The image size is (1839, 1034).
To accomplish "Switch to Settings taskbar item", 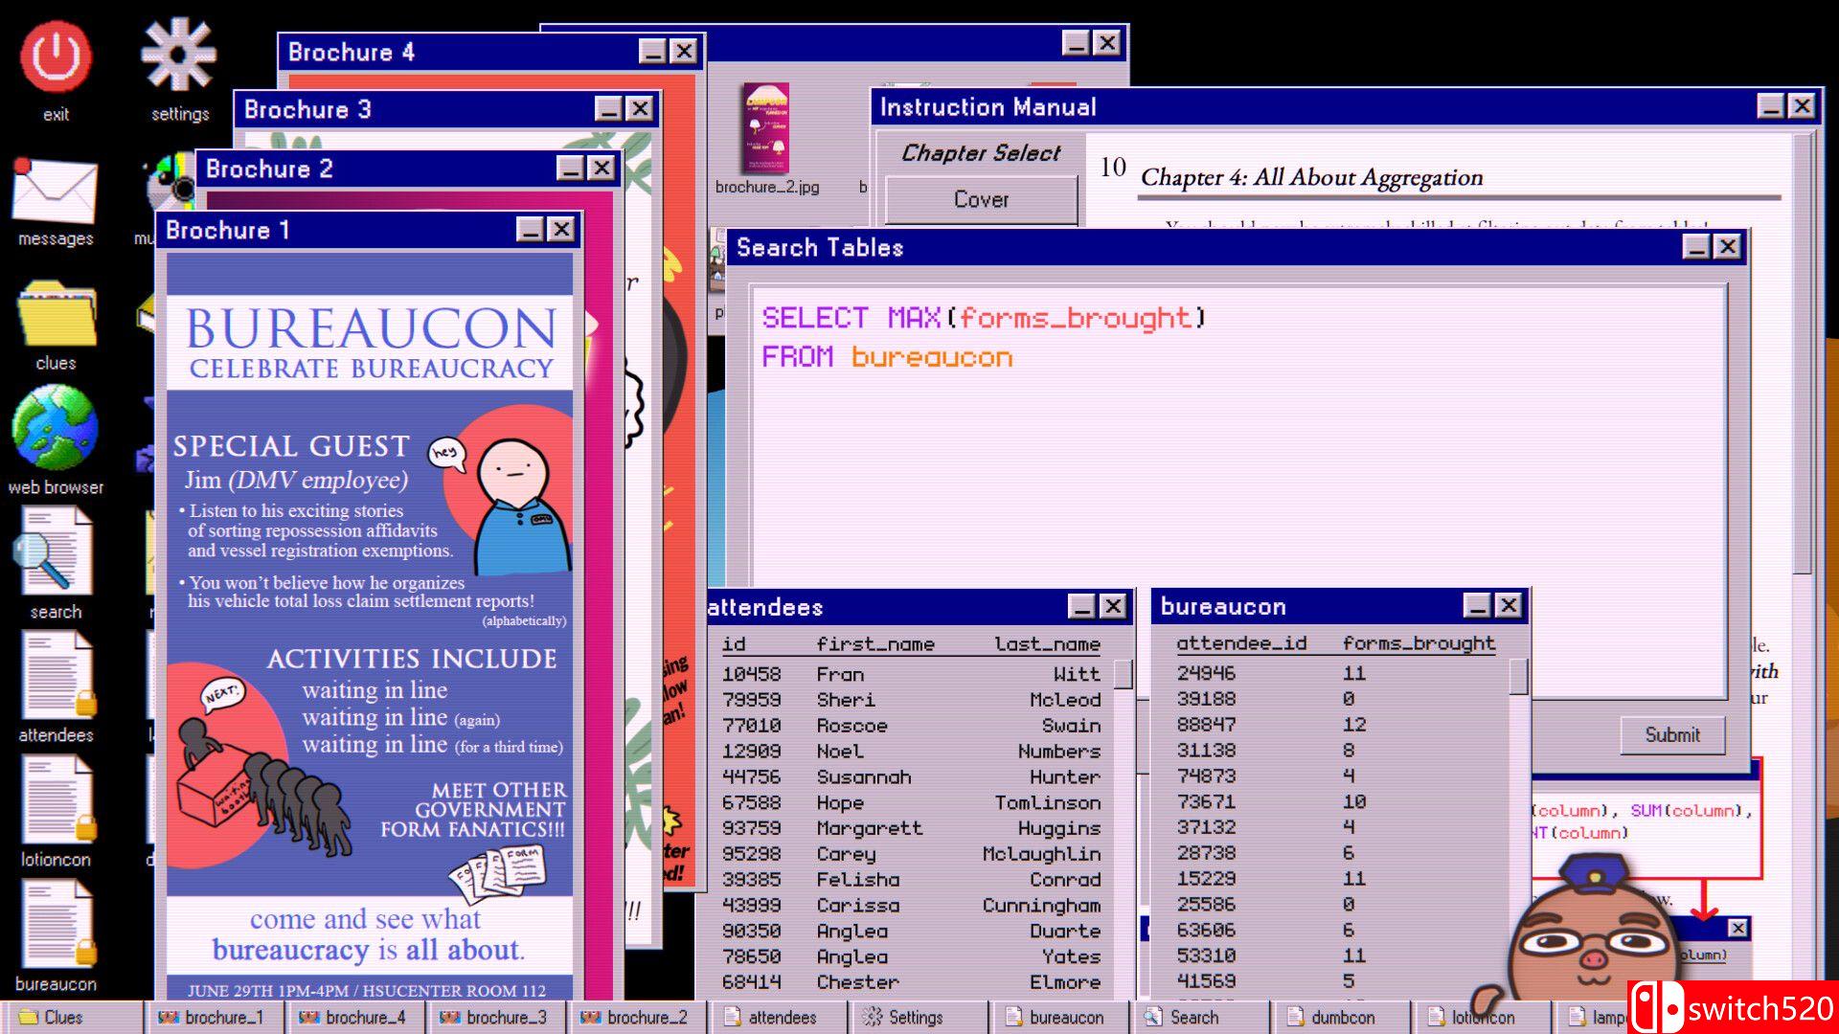I will pyautogui.click(x=917, y=1017).
